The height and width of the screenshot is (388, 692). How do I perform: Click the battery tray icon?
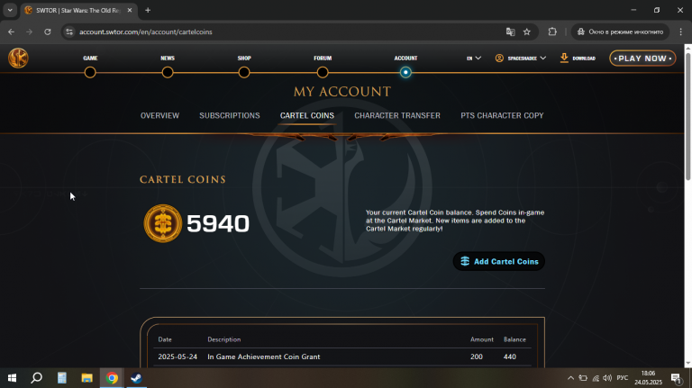coord(583,378)
